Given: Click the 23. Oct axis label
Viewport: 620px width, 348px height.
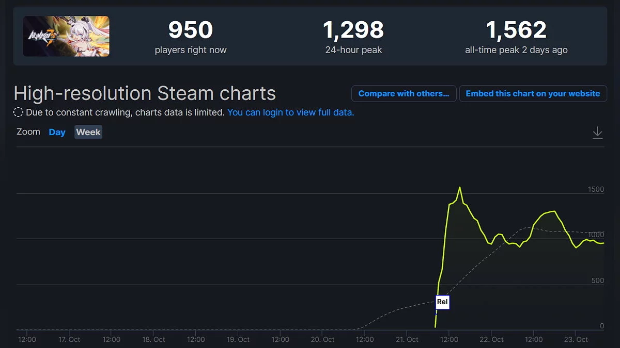Looking at the screenshot, I should click(x=575, y=339).
